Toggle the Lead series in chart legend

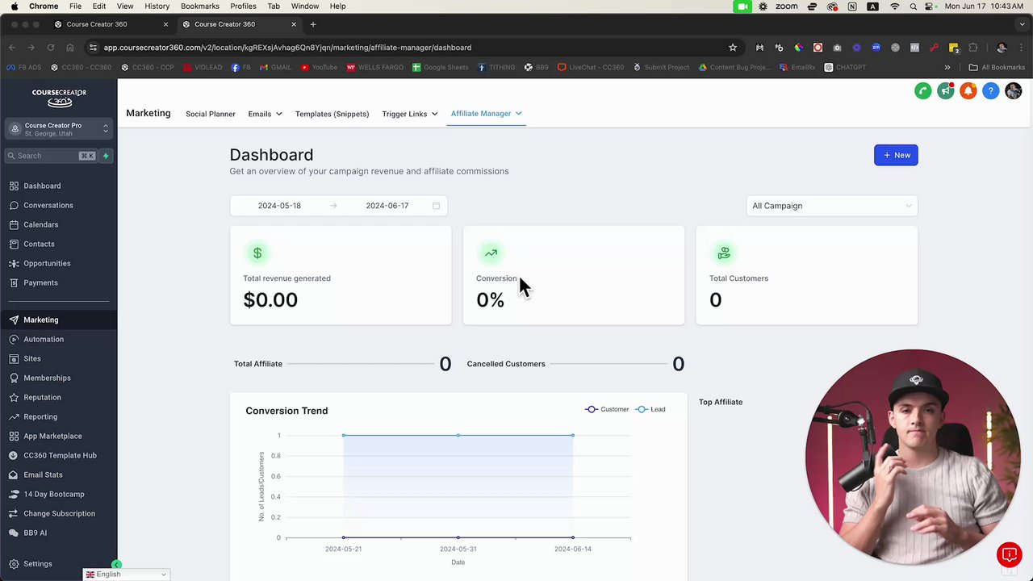point(650,409)
